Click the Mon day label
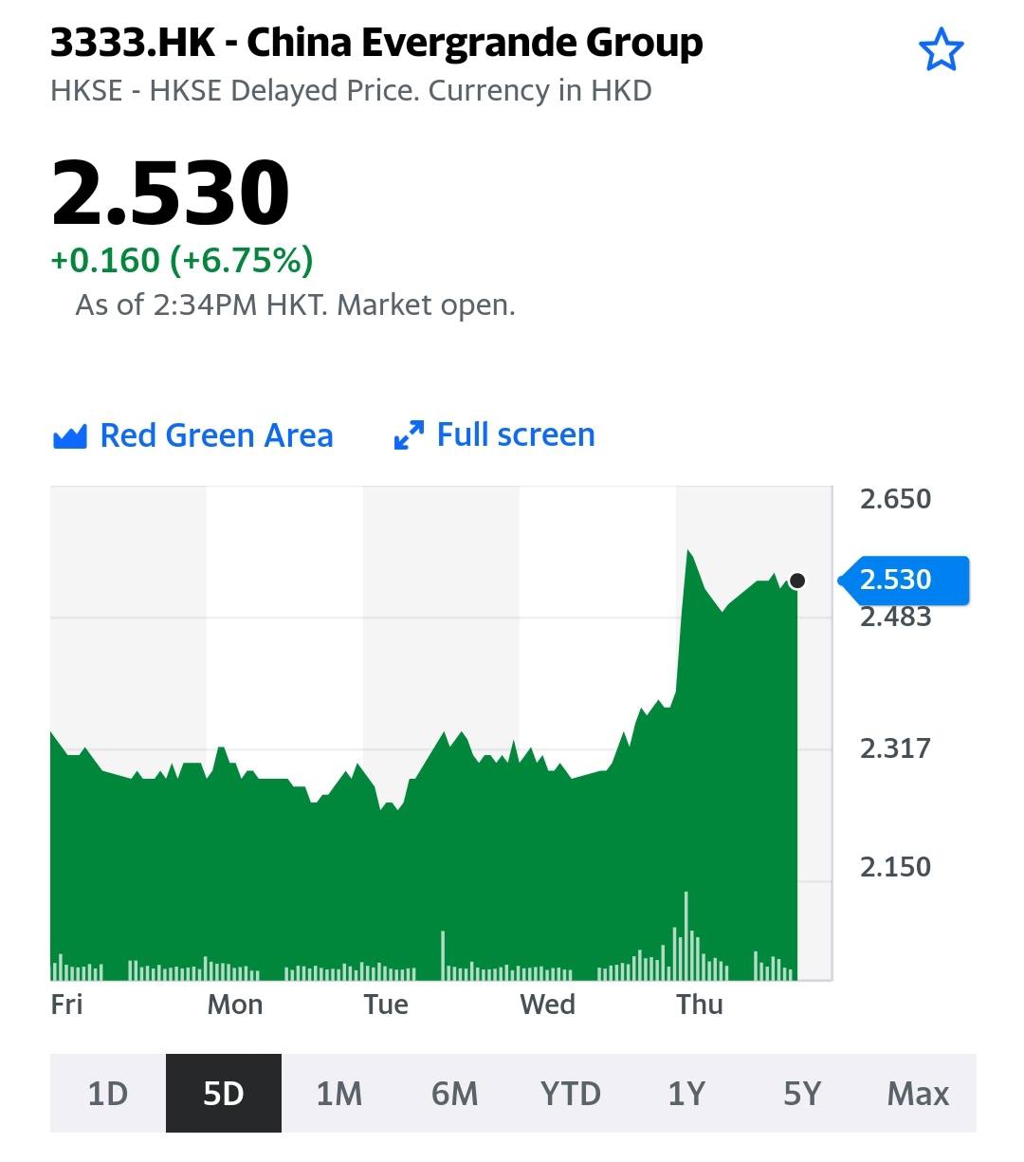 (235, 1005)
